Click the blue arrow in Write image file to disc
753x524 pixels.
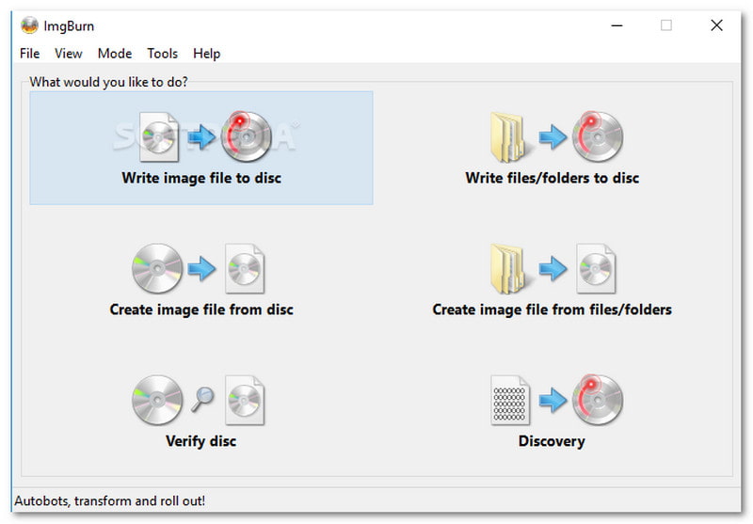click(201, 137)
